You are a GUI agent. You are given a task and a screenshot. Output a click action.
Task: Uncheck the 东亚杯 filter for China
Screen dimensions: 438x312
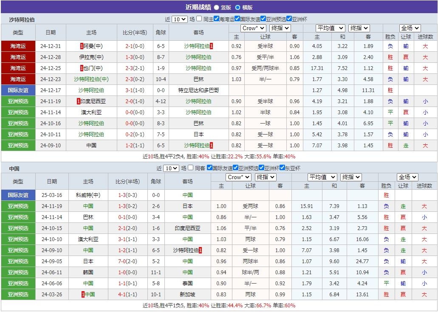pyautogui.click(x=282, y=167)
